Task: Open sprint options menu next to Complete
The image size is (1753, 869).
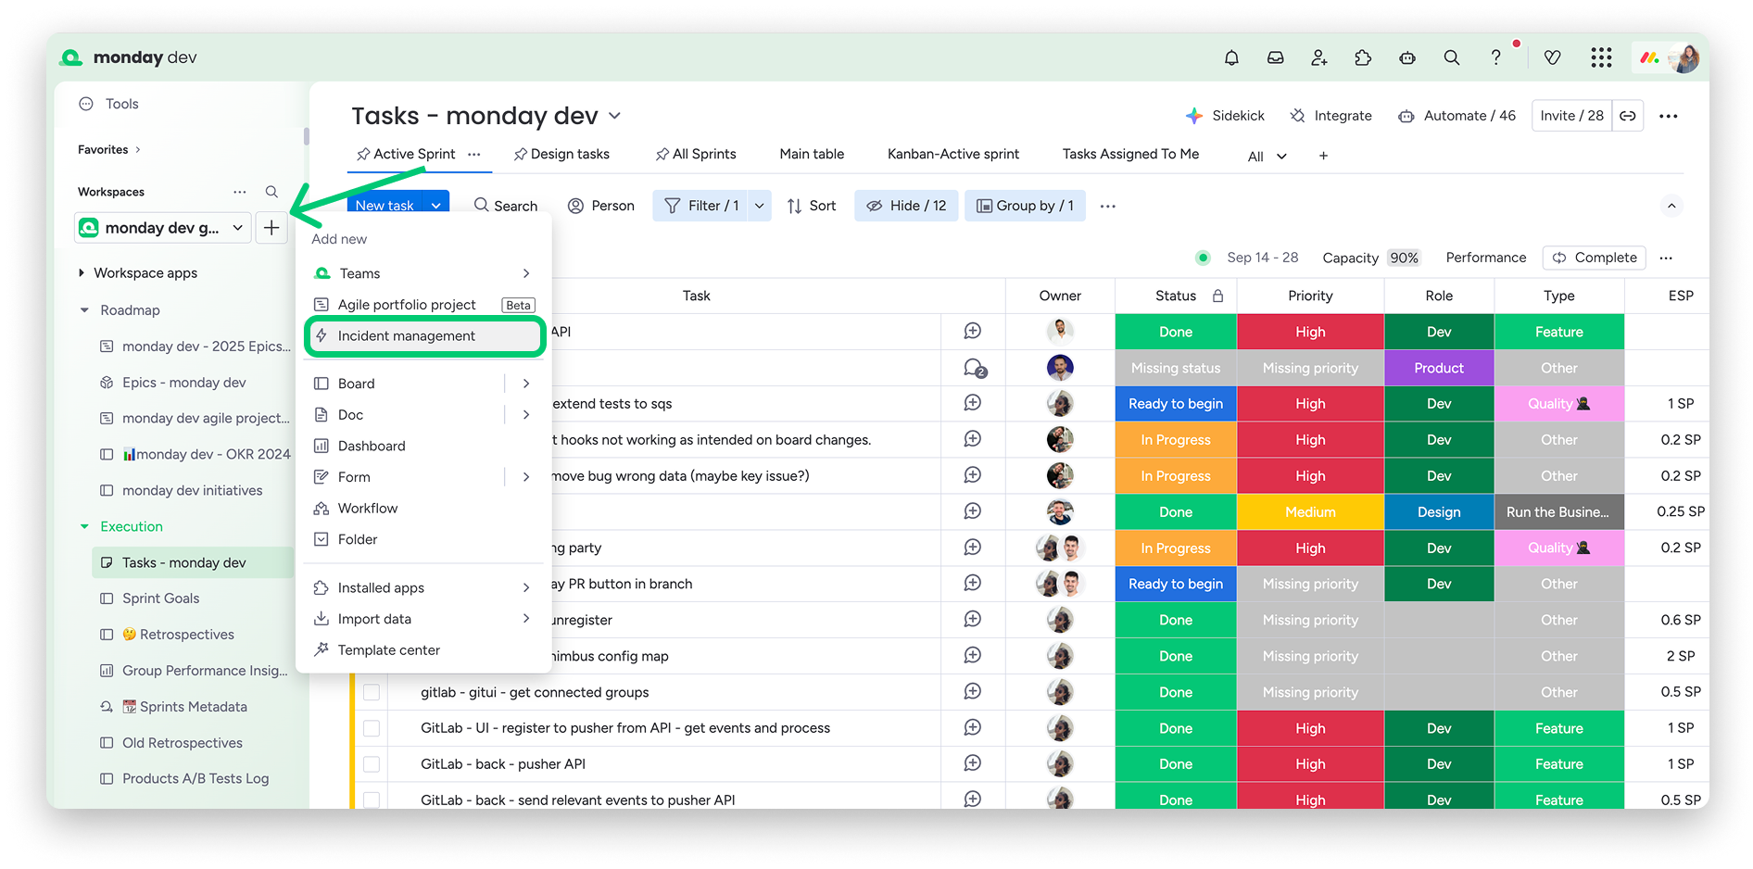Action: [1666, 258]
